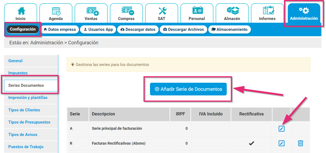Open the Inicio home tab
Screen dimensions: 326x153
pyautogui.click(x=21, y=14)
